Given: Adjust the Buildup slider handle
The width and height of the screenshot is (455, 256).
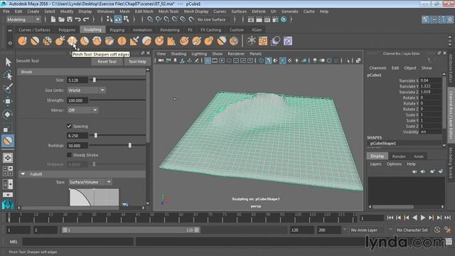Looking at the screenshot, I should [x=129, y=145].
